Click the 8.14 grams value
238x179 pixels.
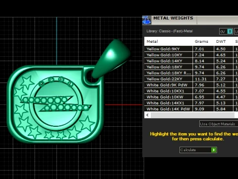(x=199, y=61)
